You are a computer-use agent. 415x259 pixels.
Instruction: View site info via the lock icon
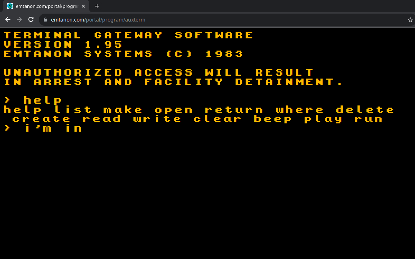pyautogui.click(x=45, y=20)
